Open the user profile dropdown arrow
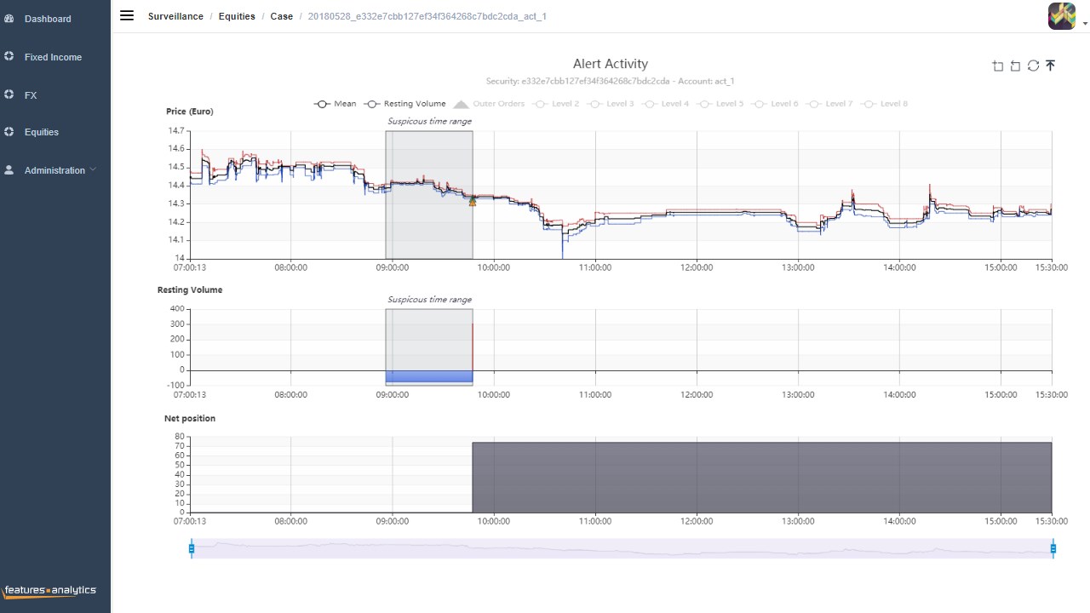Image resolution: width=1090 pixels, height=613 pixels. [x=1085, y=25]
